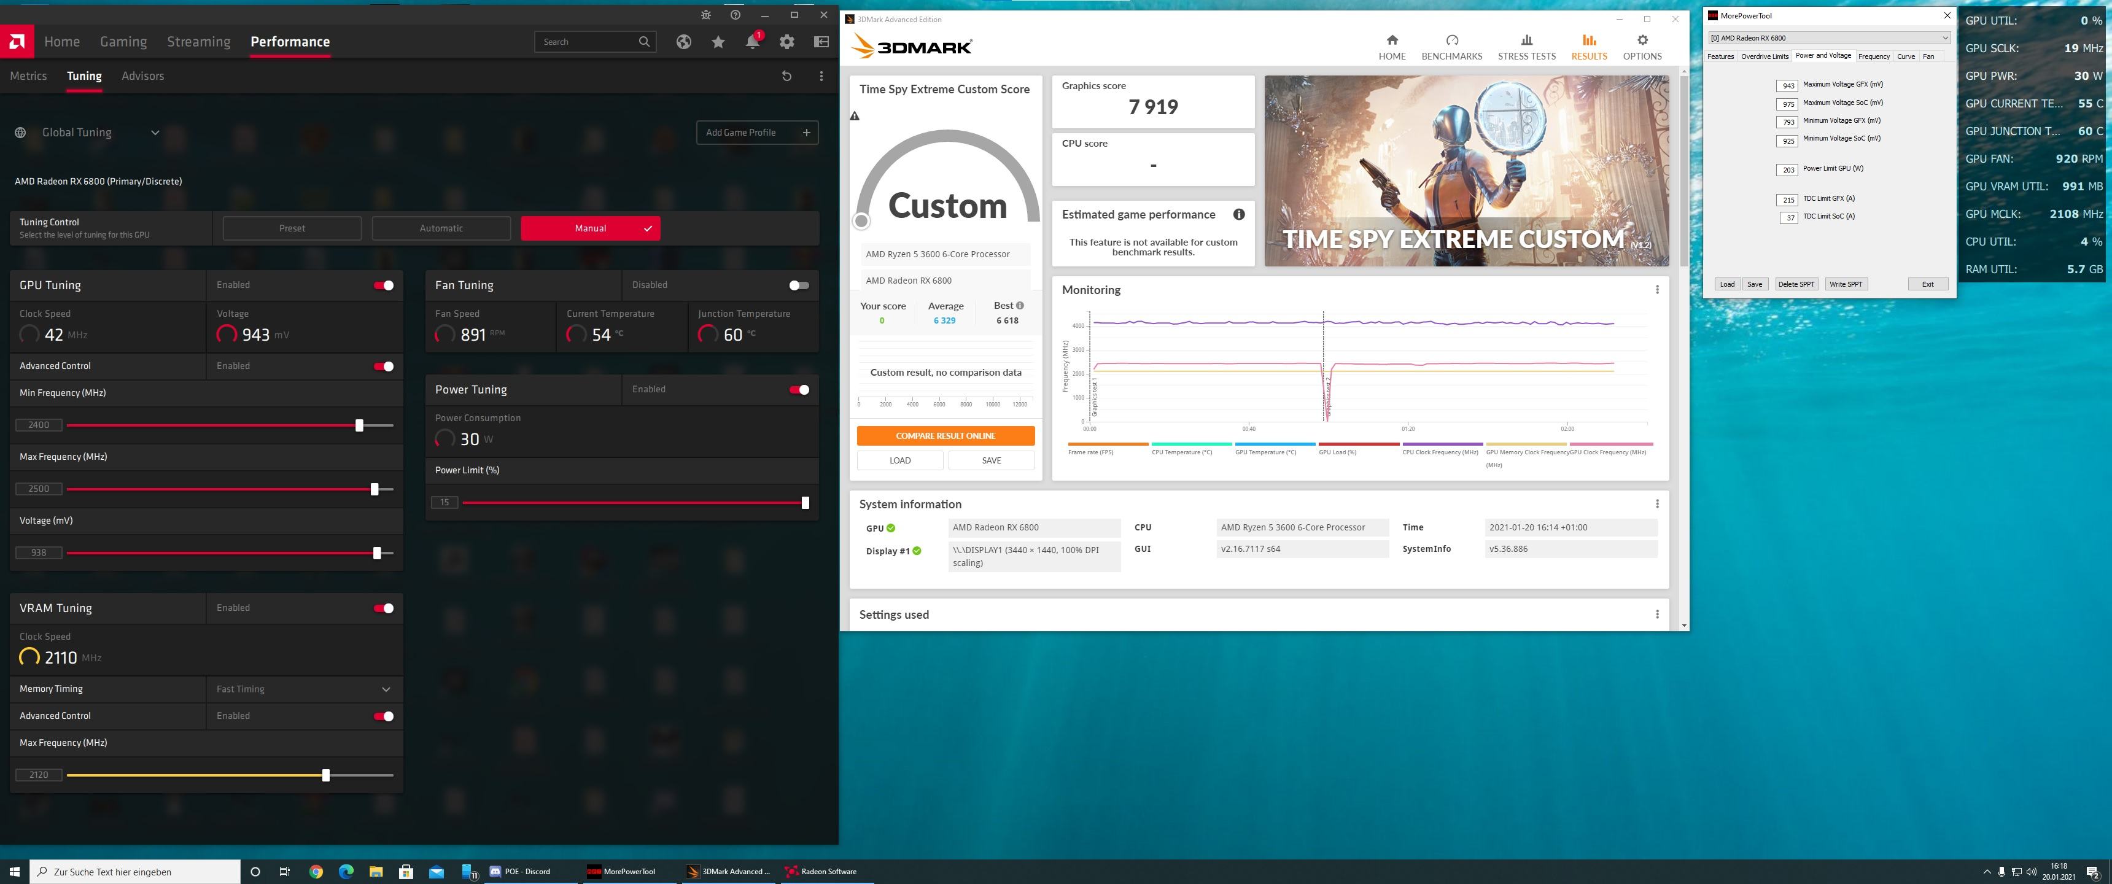Open the Fan tab in MorePowerTool
The height and width of the screenshot is (884, 2112).
(x=1928, y=56)
